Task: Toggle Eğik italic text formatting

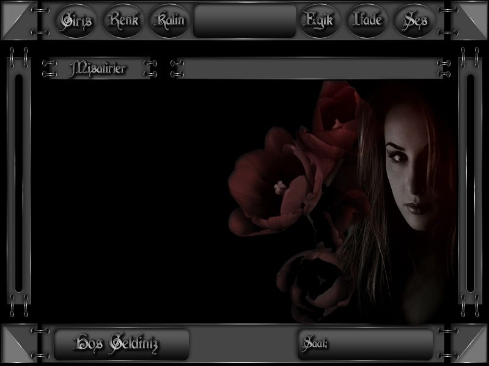Action: [318, 20]
